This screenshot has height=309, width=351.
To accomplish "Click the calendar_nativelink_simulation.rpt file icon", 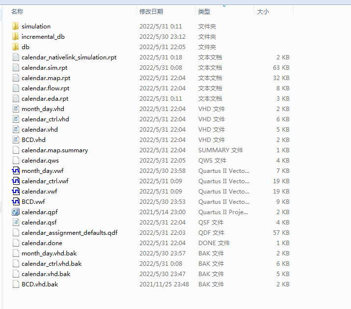I will point(16,57).
